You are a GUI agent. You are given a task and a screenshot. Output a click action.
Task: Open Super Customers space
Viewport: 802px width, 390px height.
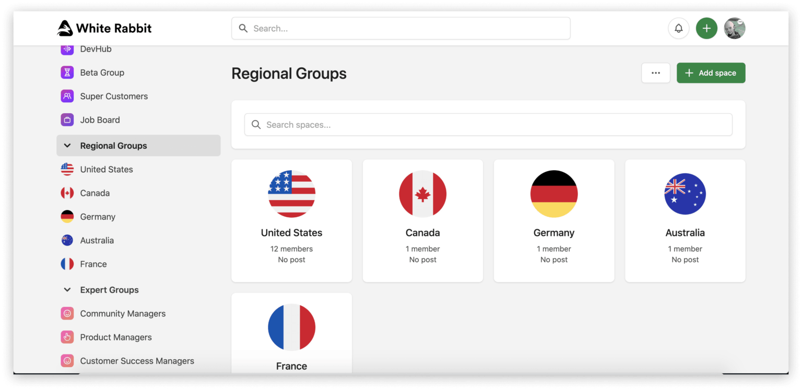(114, 96)
